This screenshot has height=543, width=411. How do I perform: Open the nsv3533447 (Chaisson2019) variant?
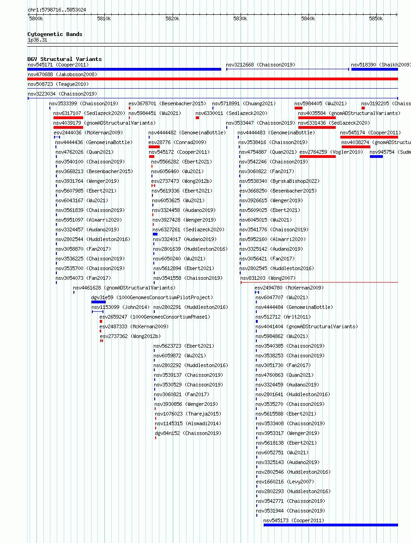(x=260, y=123)
